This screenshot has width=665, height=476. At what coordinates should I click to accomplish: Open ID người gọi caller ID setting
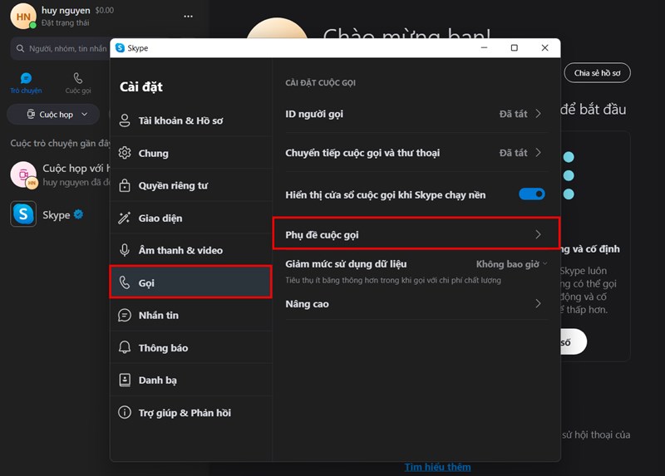[416, 114]
